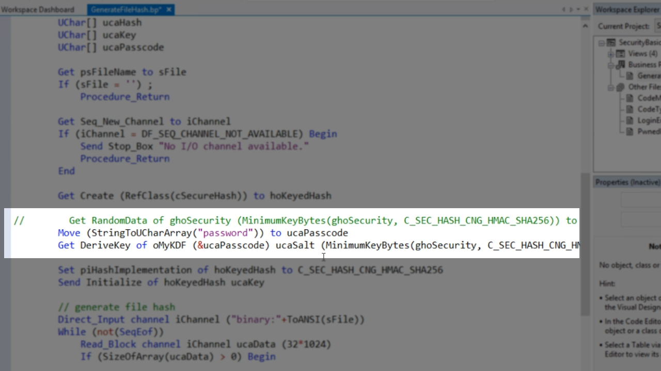Click the Other Files folder icon
Image resolution: width=661 pixels, height=371 pixels.
[621, 87]
